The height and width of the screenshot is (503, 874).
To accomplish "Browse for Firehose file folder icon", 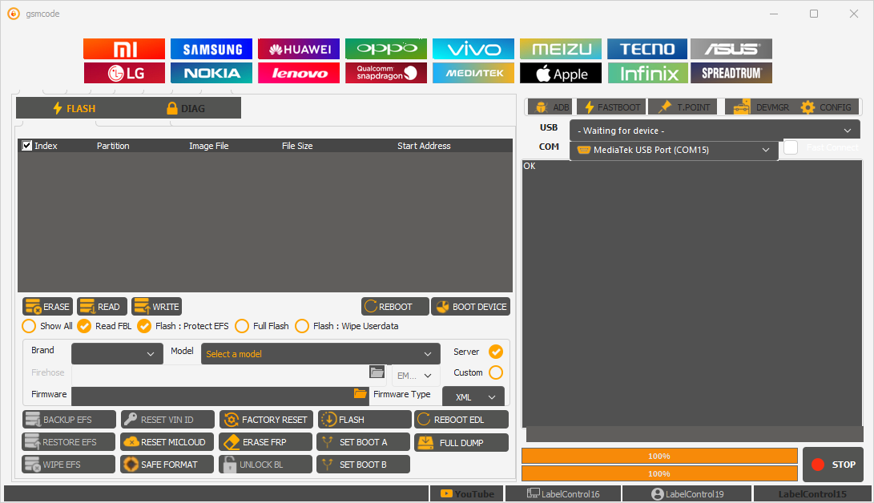I will (x=377, y=372).
